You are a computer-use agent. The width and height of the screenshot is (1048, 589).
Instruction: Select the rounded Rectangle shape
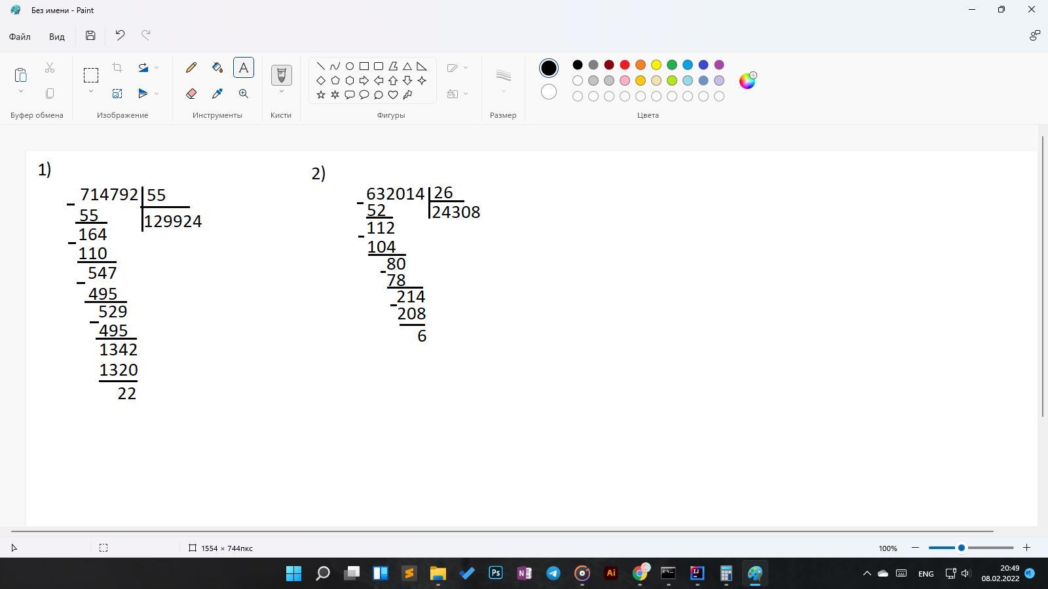click(379, 66)
